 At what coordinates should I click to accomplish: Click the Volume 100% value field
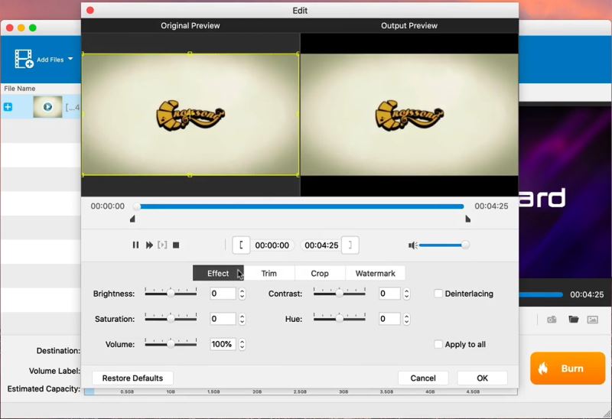pyautogui.click(x=223, y=344)
